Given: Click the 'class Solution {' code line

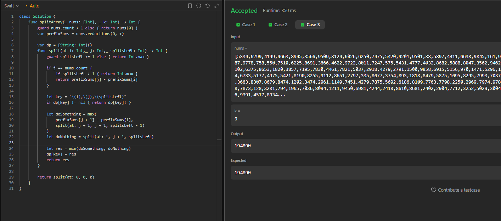Looking at the screenshot, I should click(38, 16).
